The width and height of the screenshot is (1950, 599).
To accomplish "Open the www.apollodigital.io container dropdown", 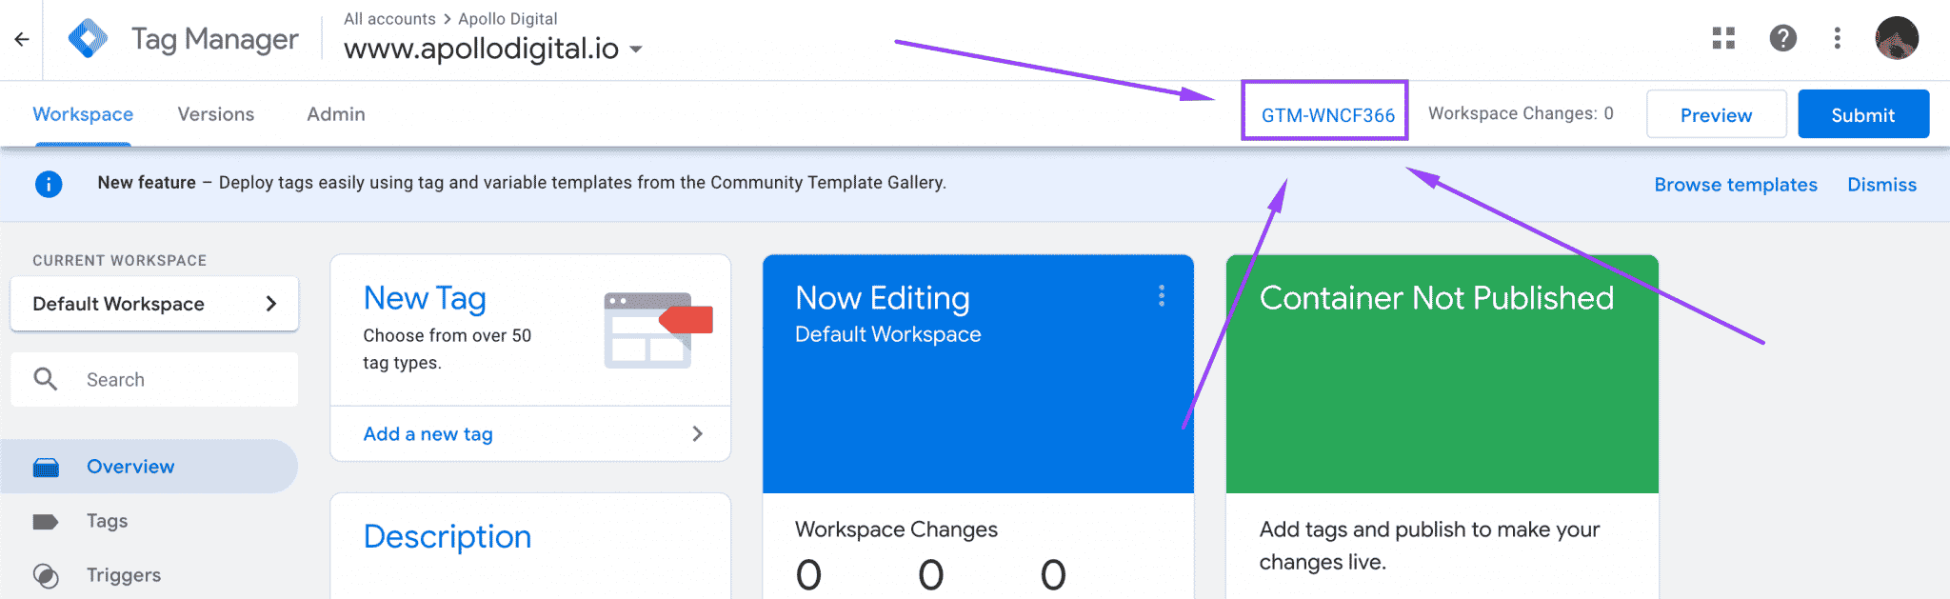I will pos(636,50).
